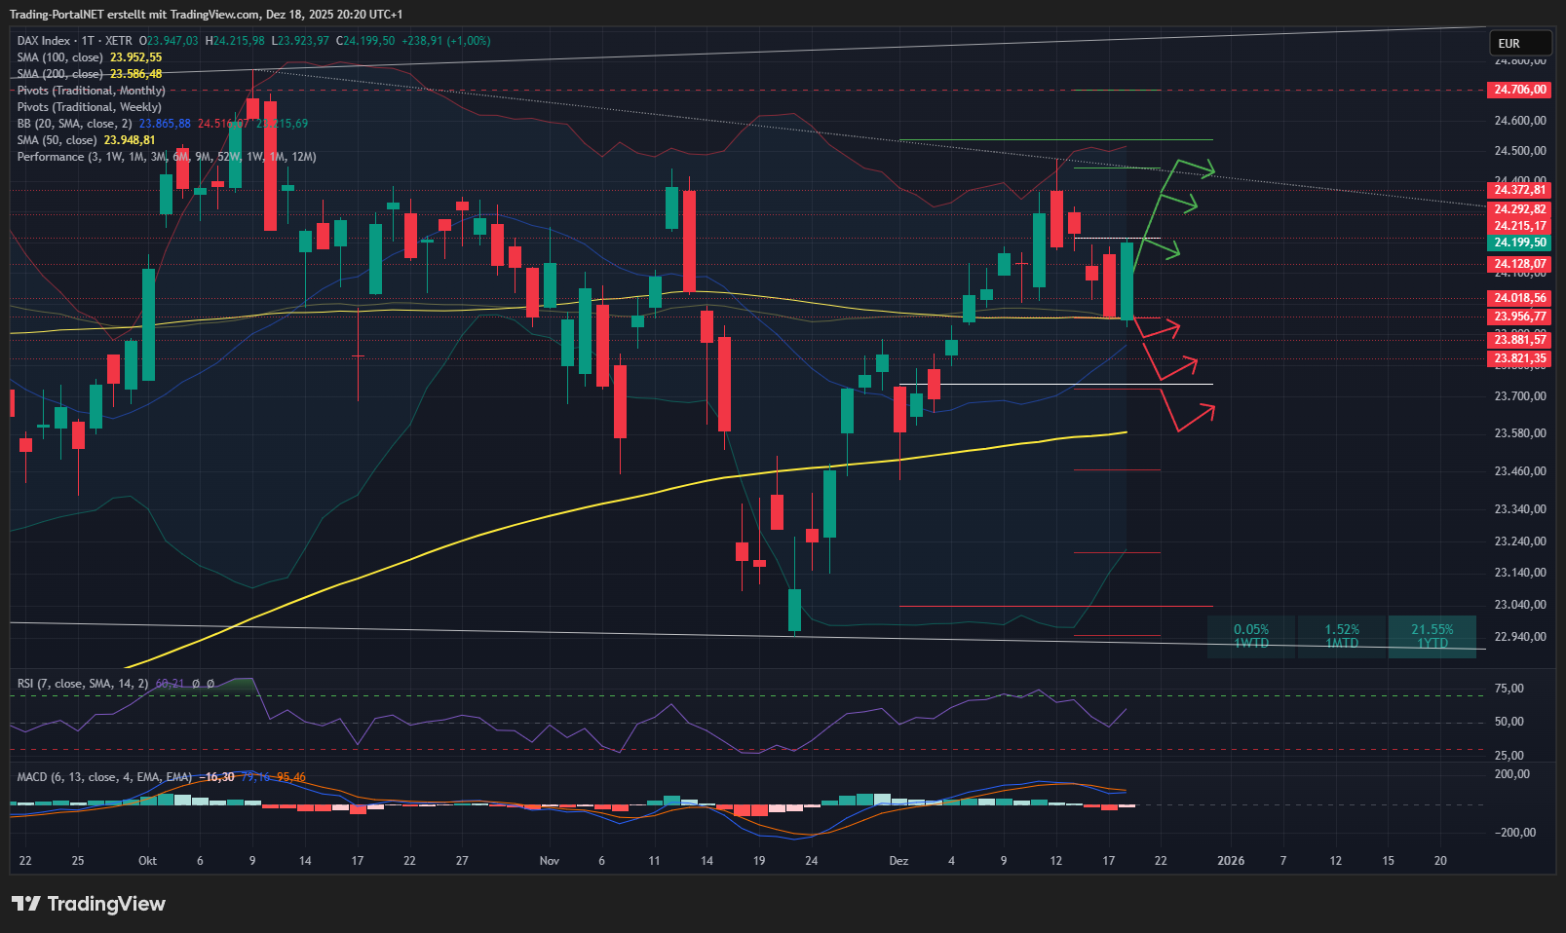Select the BB (20, SMA, close, 2) legend
This screenshot has height=933, width=1566.
tap(74, 124)
